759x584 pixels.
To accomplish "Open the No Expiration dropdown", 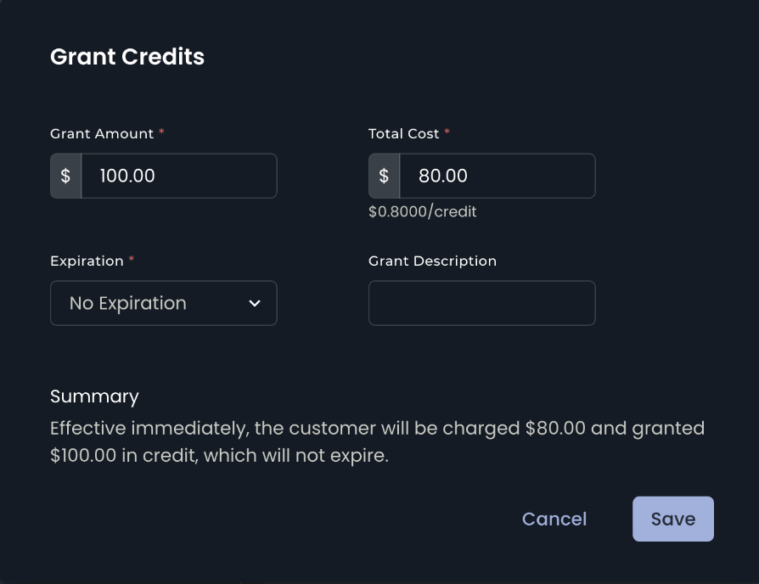I will (x=163, y=303).
